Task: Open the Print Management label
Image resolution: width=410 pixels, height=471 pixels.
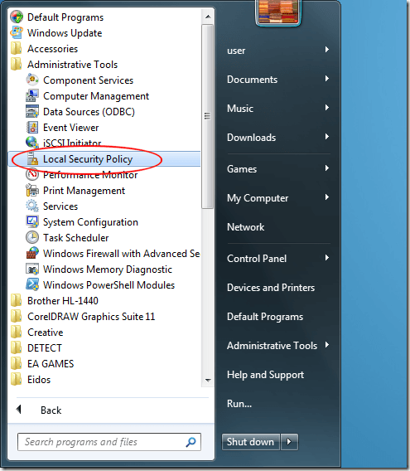Action: (x=84, y=191)
